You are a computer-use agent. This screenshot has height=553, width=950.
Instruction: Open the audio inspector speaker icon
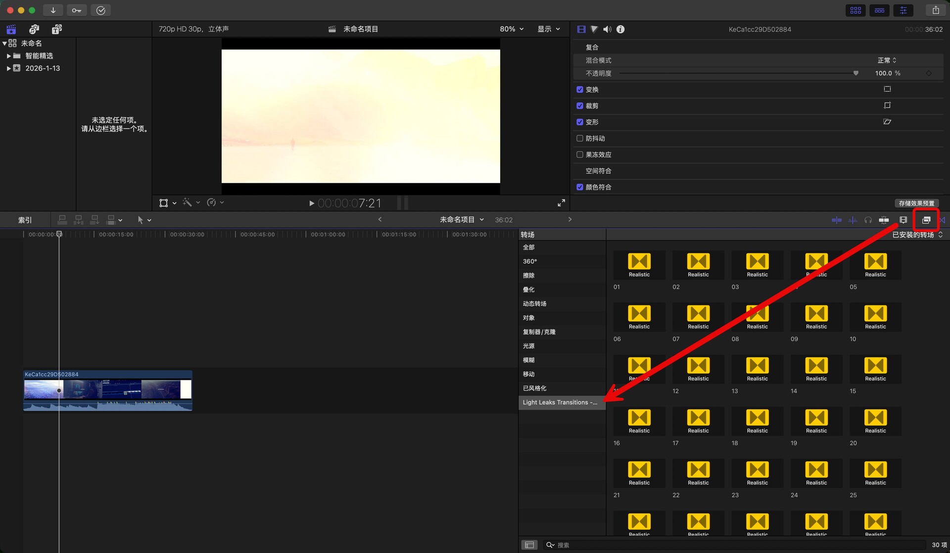[x=607, y=29]
